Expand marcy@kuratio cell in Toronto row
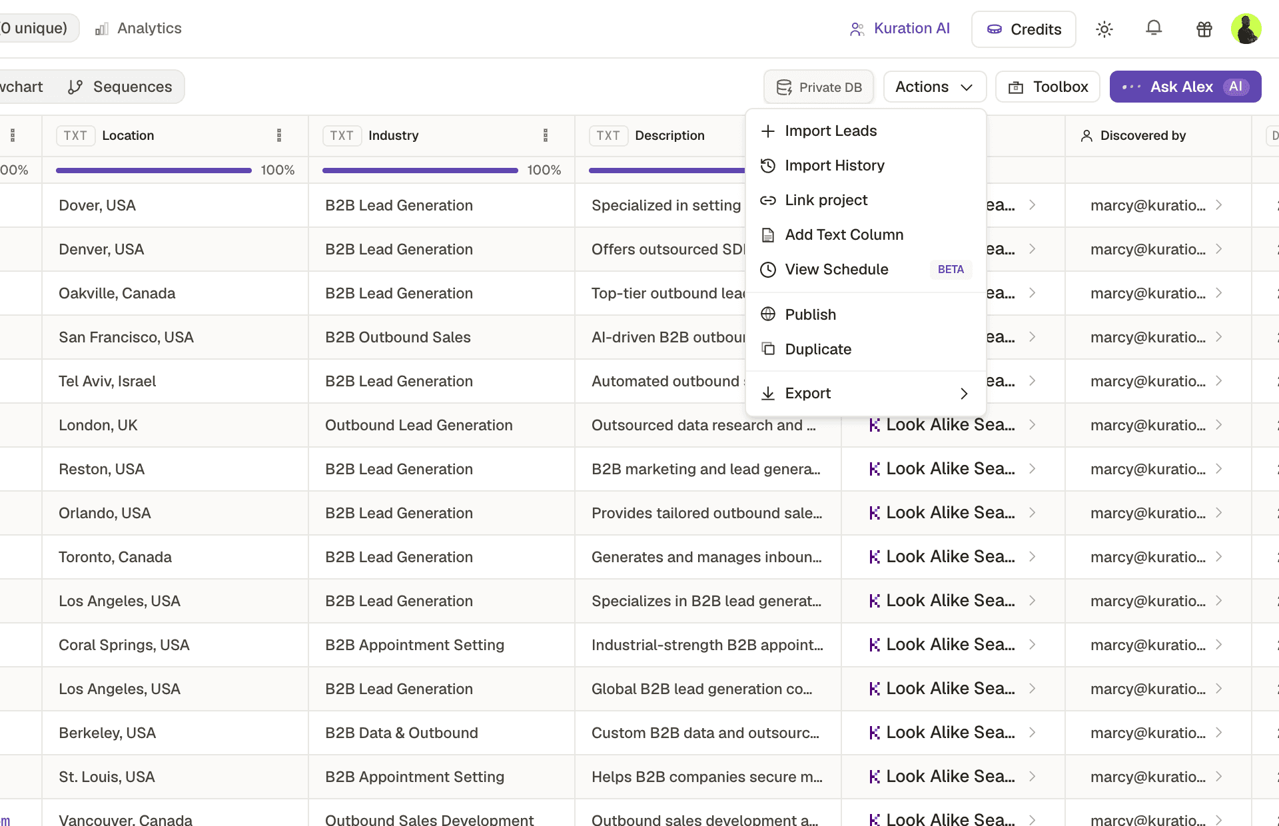The image size is (1279, 826). tap(1219, 557)
